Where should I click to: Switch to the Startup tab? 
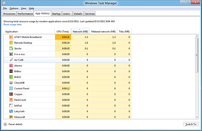[56, 14]
